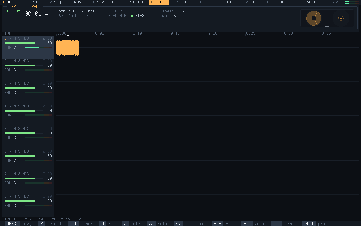Disable the HISS option
This screenshot has width=361, height=226.
coord(138,16)
